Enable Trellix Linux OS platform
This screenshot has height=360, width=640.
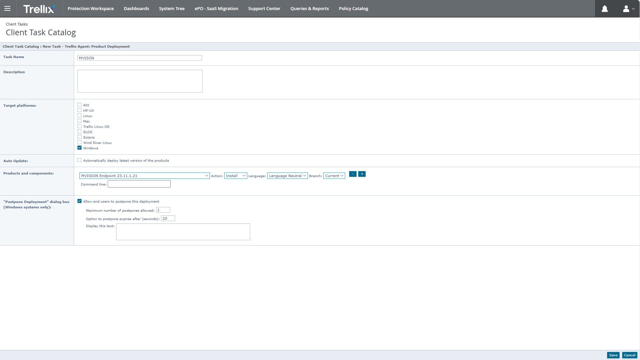79,126
